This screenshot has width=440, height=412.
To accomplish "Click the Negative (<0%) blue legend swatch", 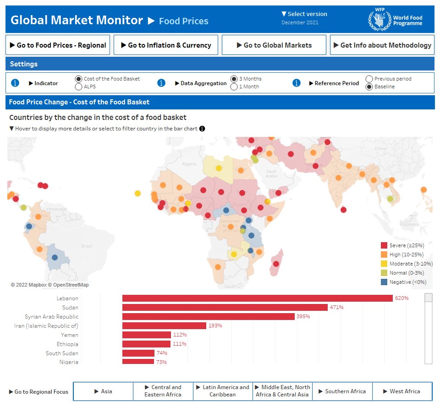I will click(x=384, y=282).
